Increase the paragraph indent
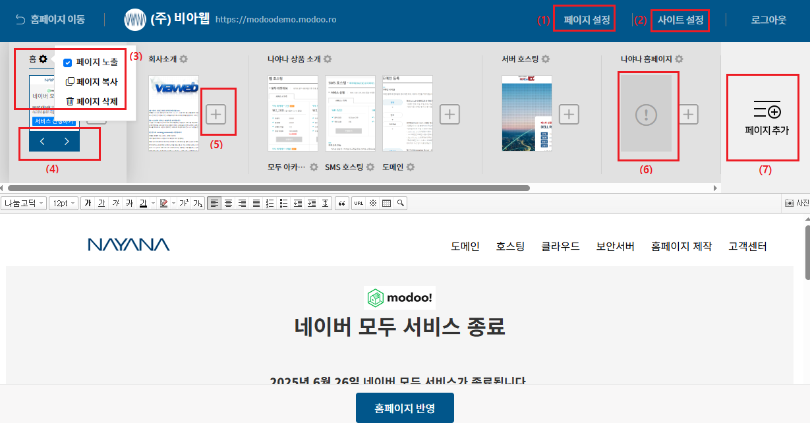 [x=311, y=203]
